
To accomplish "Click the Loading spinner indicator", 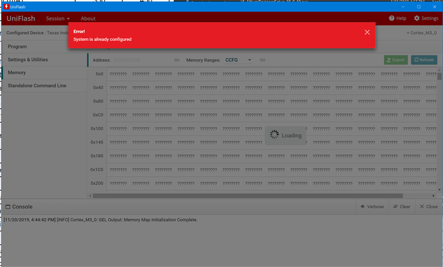I will click(274, 135).
